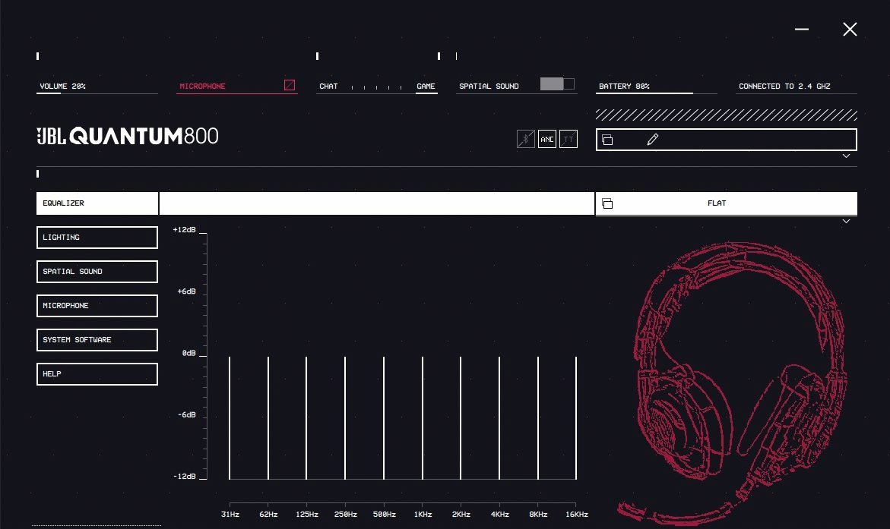
Task: Adjust the 8KHz equalizer band
Action: click(537, 418)
